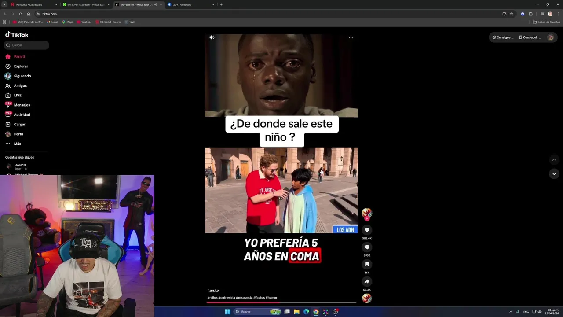Viewport: 563px width, 317px height.
Task: Click the #niños hashtag
Action: [x=212, y=298]
